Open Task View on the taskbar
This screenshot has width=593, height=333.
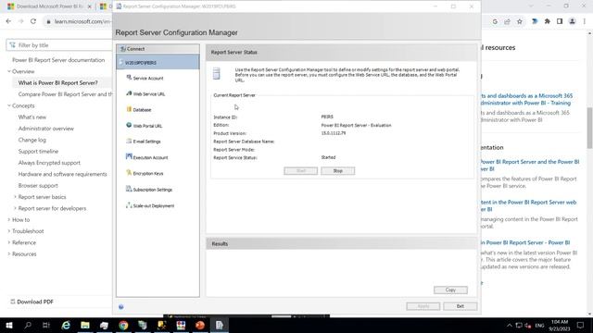click(46, 325)
